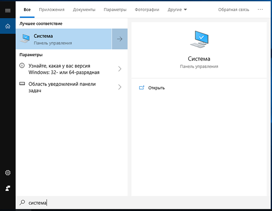Click Открыть to open Система
This screenshot has height=211, width=272.
[x=157, y=88]
